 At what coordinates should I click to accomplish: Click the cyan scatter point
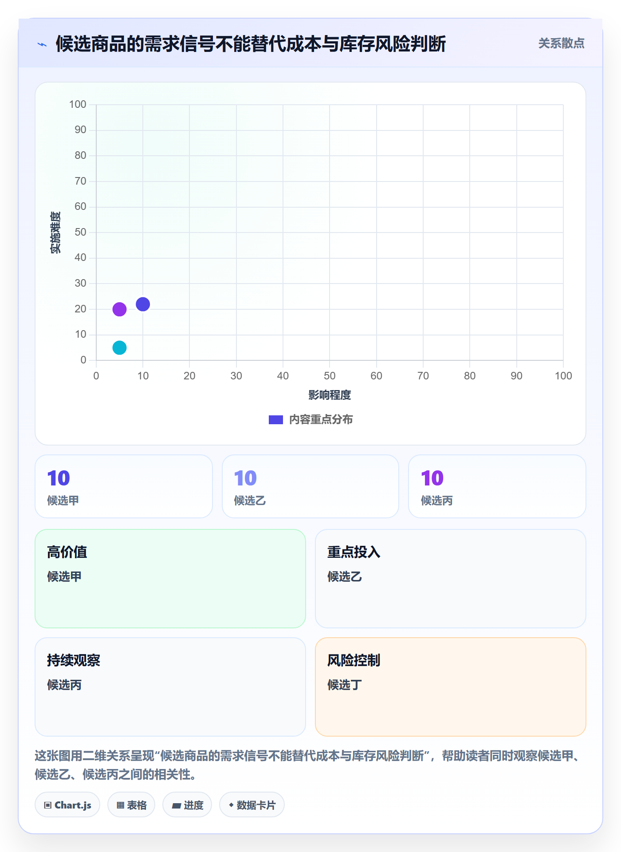pyautogui.click(x=119, y=347)
